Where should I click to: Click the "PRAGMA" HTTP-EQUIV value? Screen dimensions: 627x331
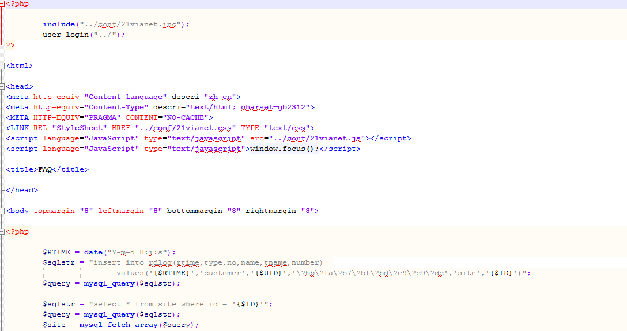coord(103,117)
